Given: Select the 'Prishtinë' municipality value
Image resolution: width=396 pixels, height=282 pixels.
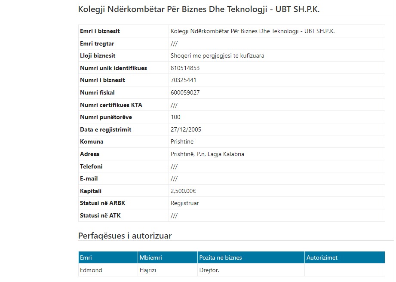Looking at the screenshot, I should point(182,141).
